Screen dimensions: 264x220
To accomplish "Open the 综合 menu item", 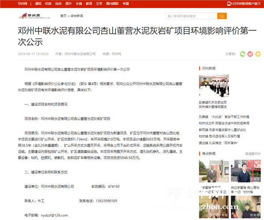I will tap(59, 4).
